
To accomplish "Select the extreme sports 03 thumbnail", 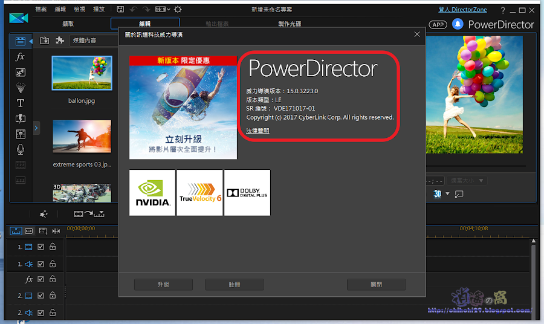I will point(82,137).
